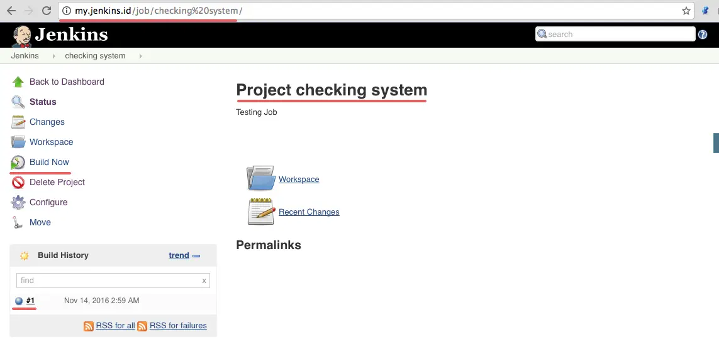Viewport: 719px width, 359px height.
Task: Click the Changes notepad icon
Action: (x=18, y=122)
